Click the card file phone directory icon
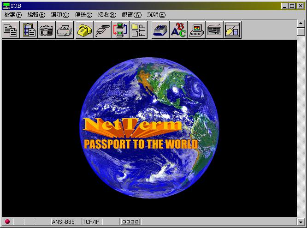 tap(160, 30)
